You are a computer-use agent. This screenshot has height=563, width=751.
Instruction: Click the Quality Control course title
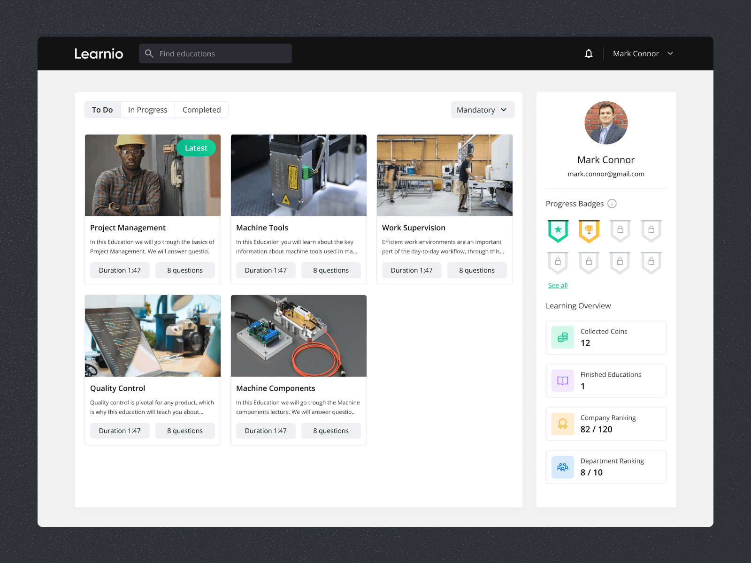(117, 388)
